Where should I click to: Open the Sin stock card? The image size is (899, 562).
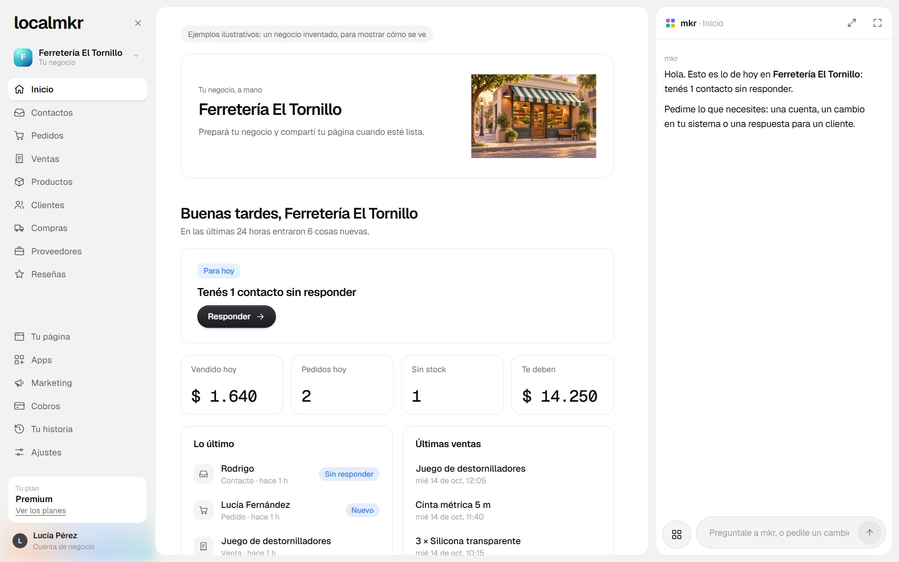point(452,384)
